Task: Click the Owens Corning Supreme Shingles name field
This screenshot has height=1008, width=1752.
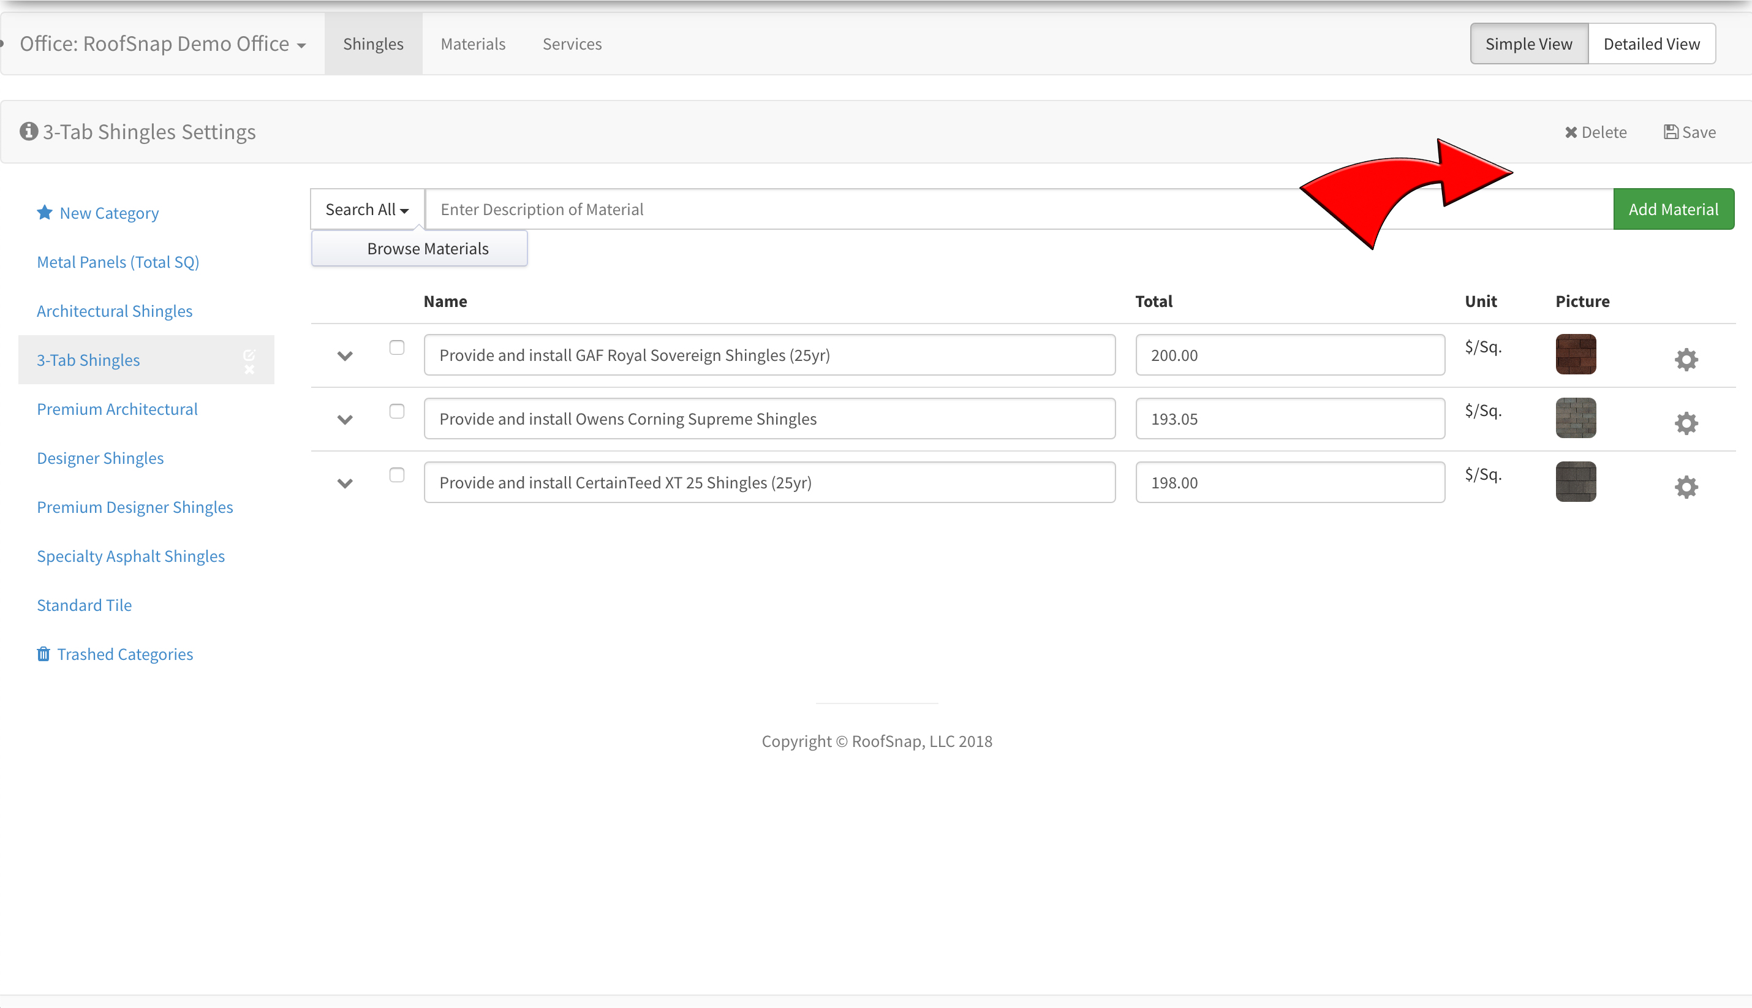Action: 769,419
